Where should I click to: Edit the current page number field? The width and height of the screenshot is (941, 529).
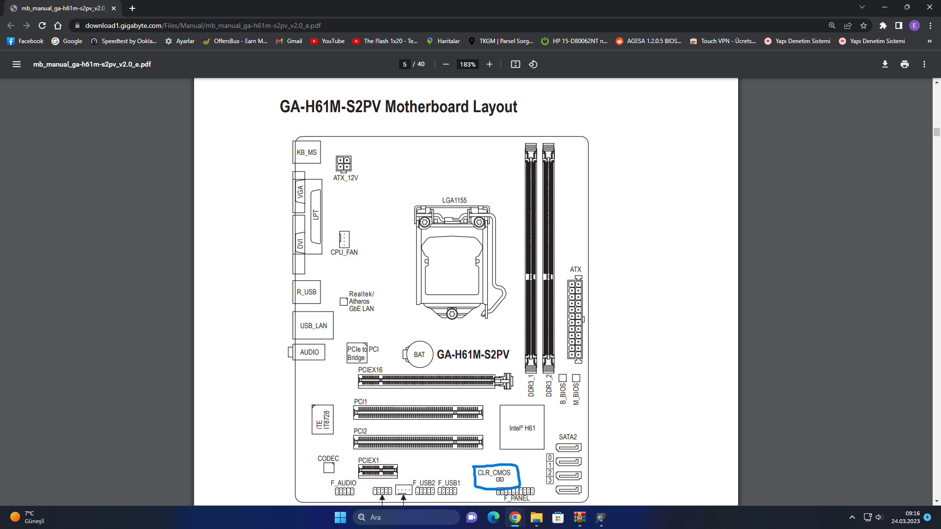click(x=404, y=64)
